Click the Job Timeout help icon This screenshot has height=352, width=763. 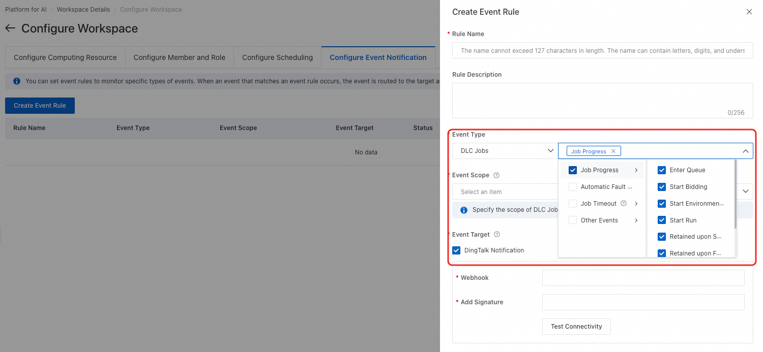point(624,204)
